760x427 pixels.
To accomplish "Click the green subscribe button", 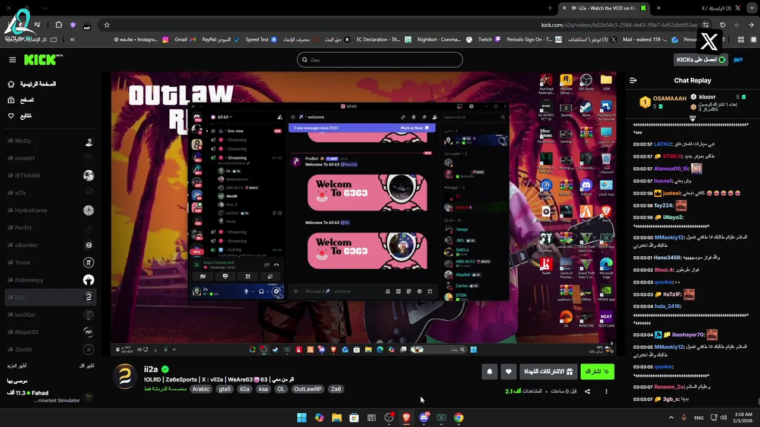I will [597, 372].
